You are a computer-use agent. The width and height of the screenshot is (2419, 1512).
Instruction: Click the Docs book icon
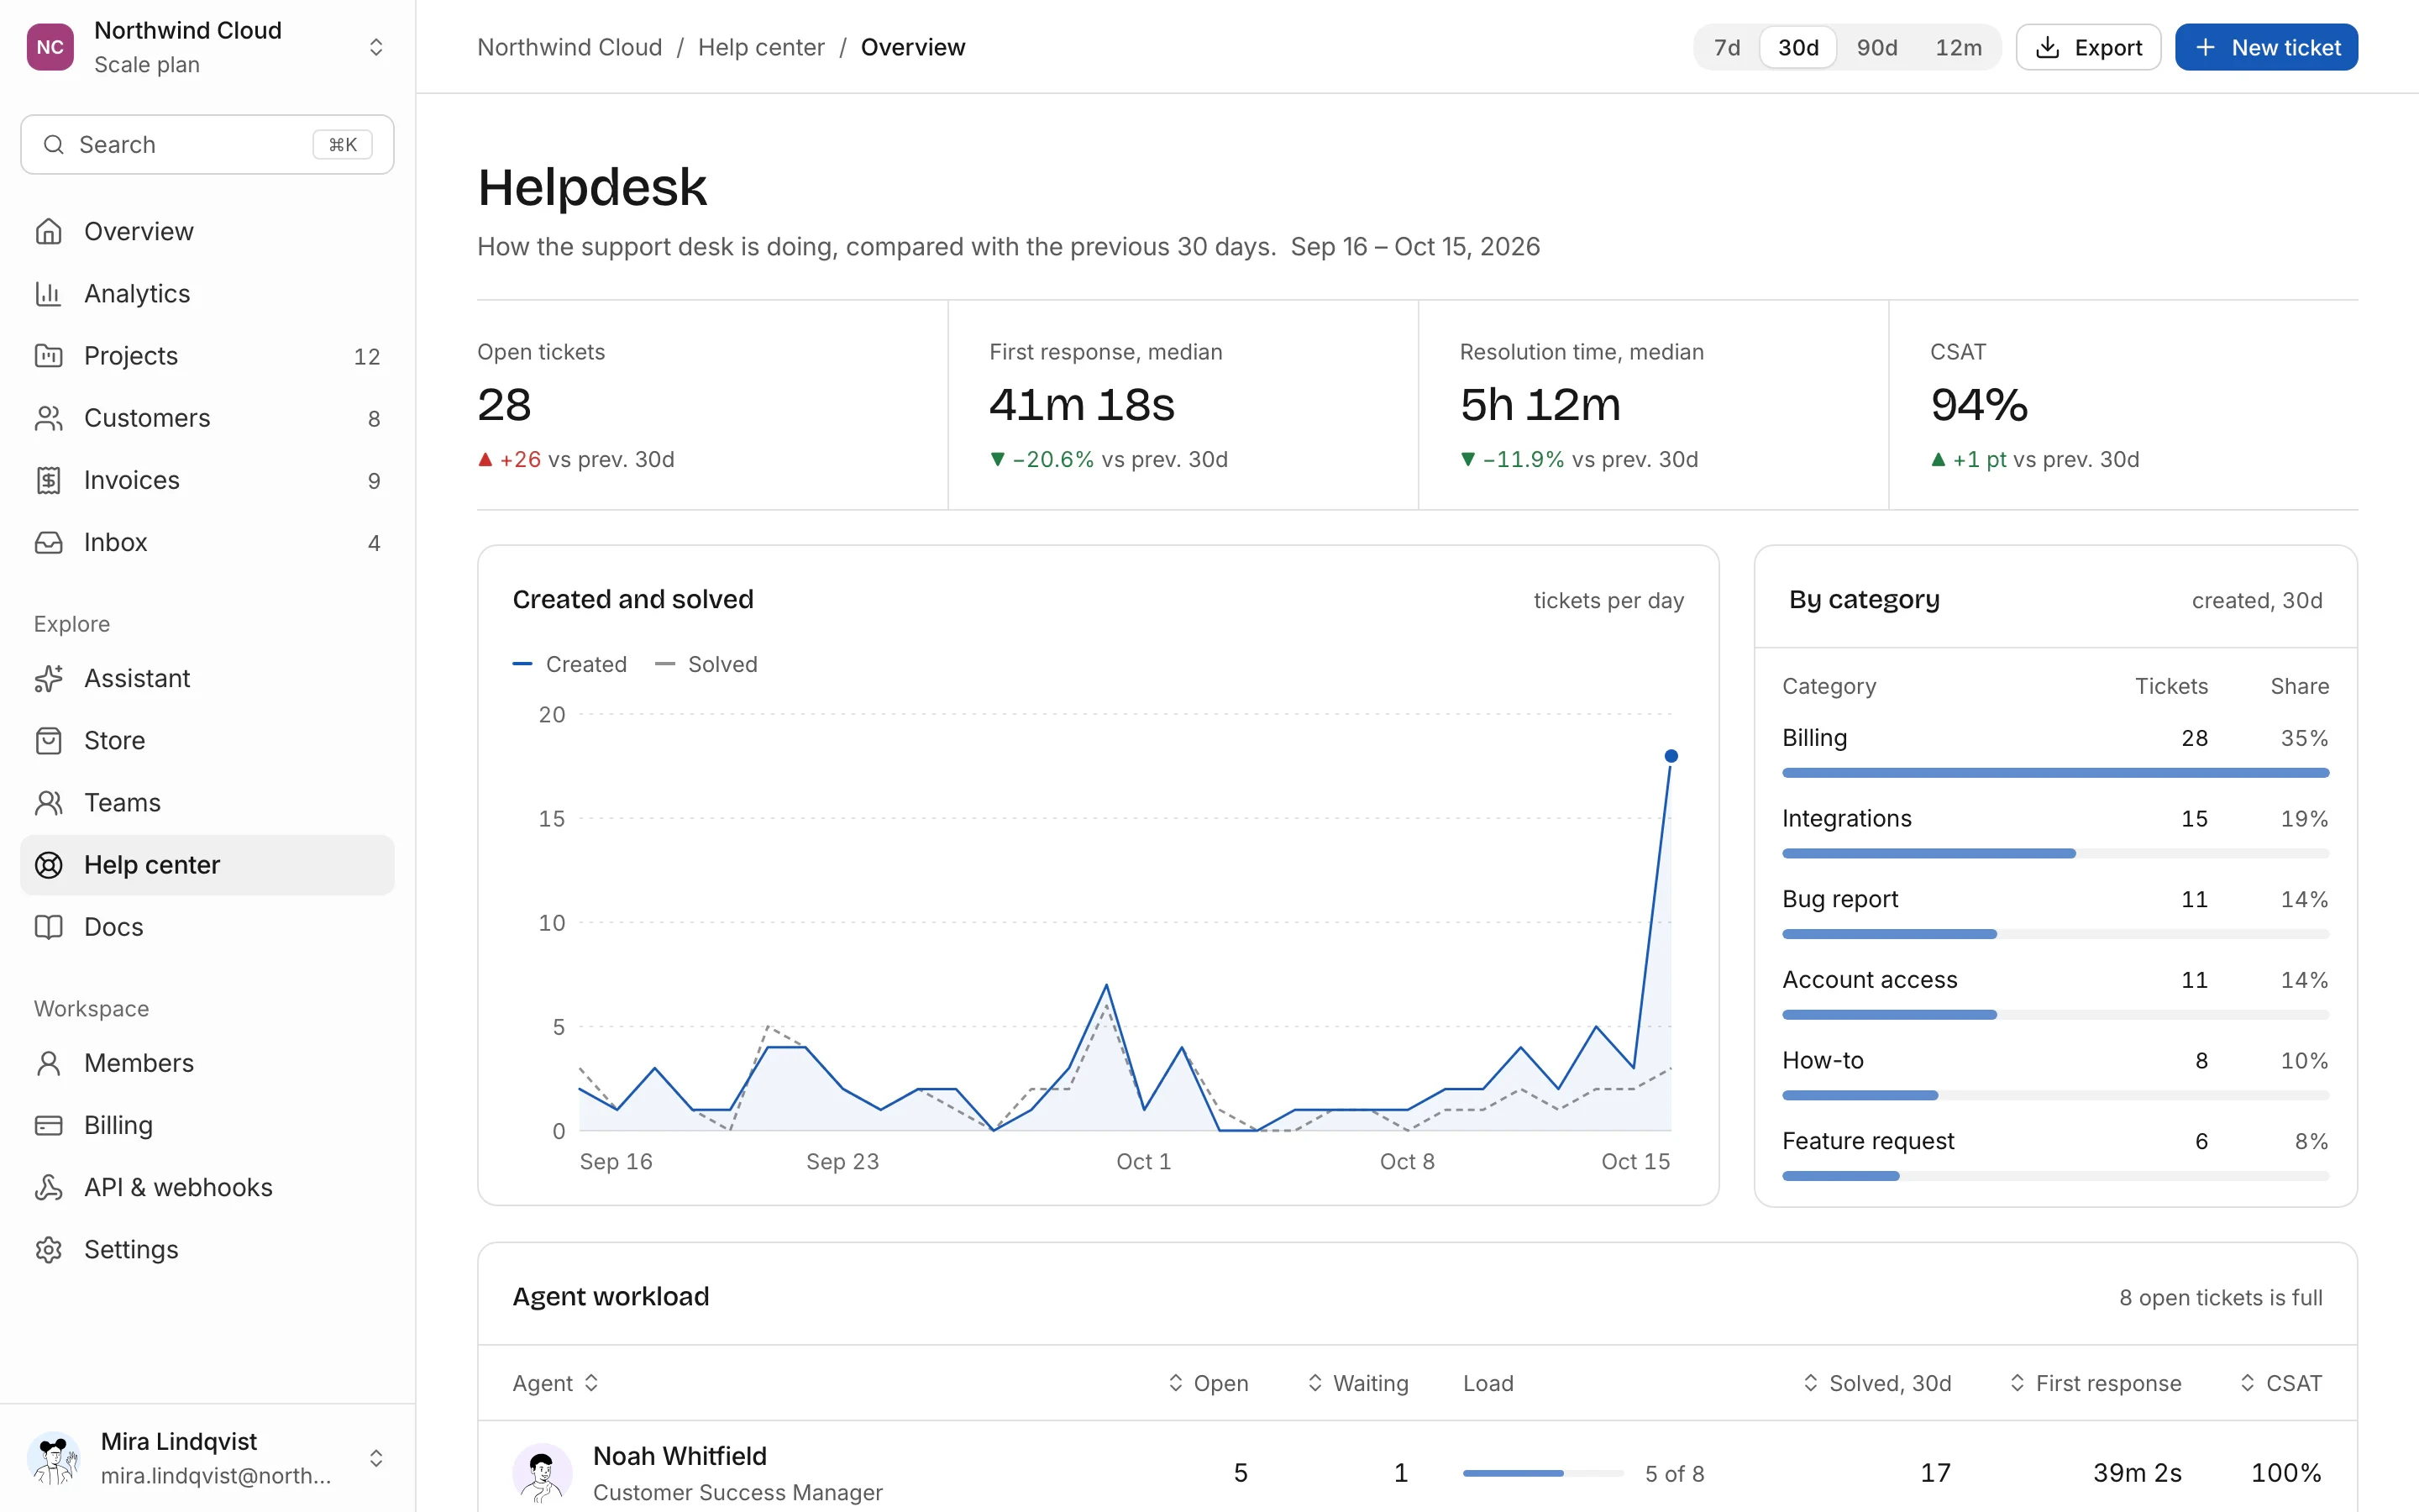tap(48, 927)
